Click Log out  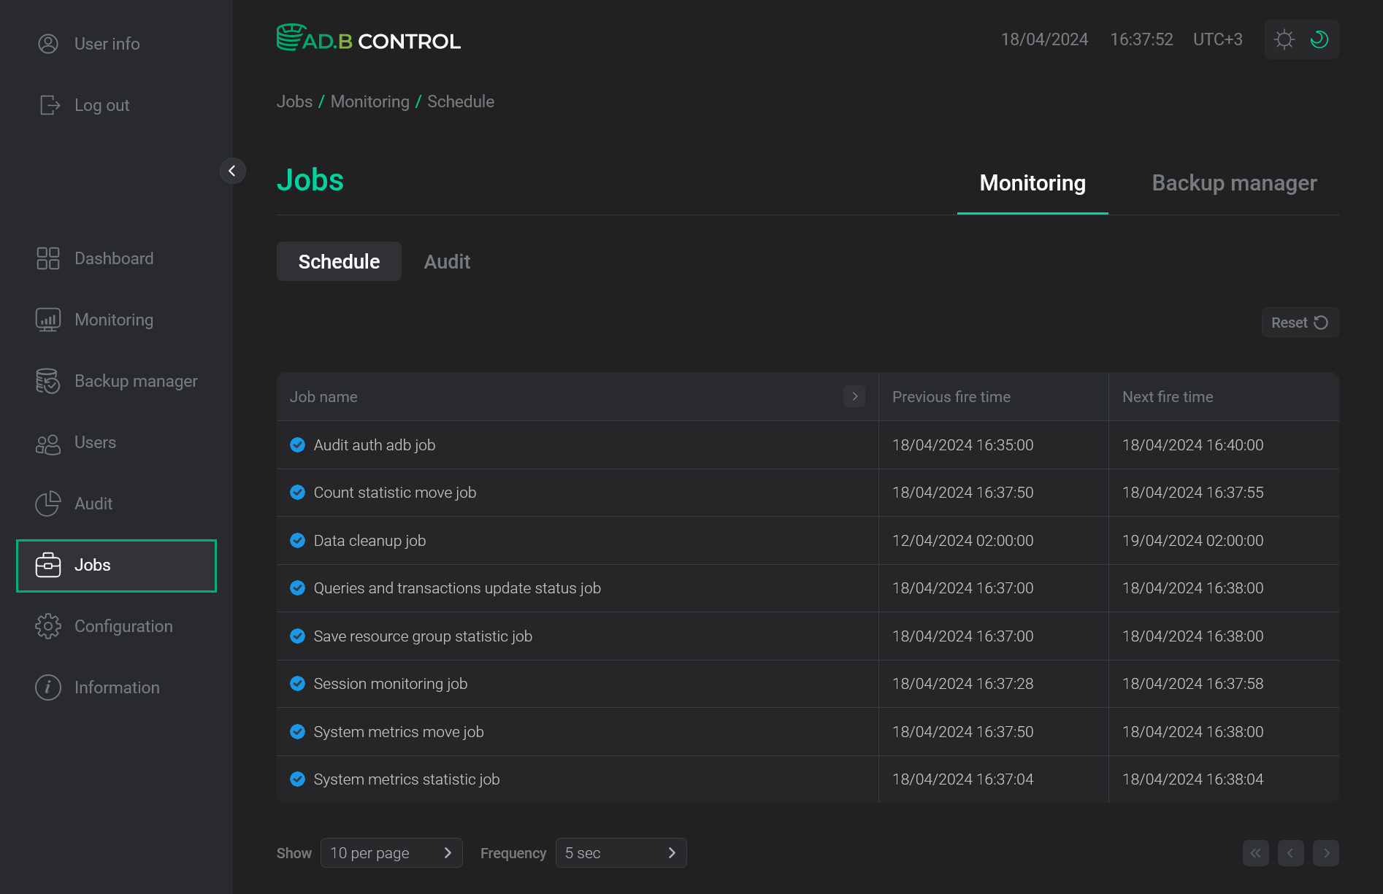101,104
